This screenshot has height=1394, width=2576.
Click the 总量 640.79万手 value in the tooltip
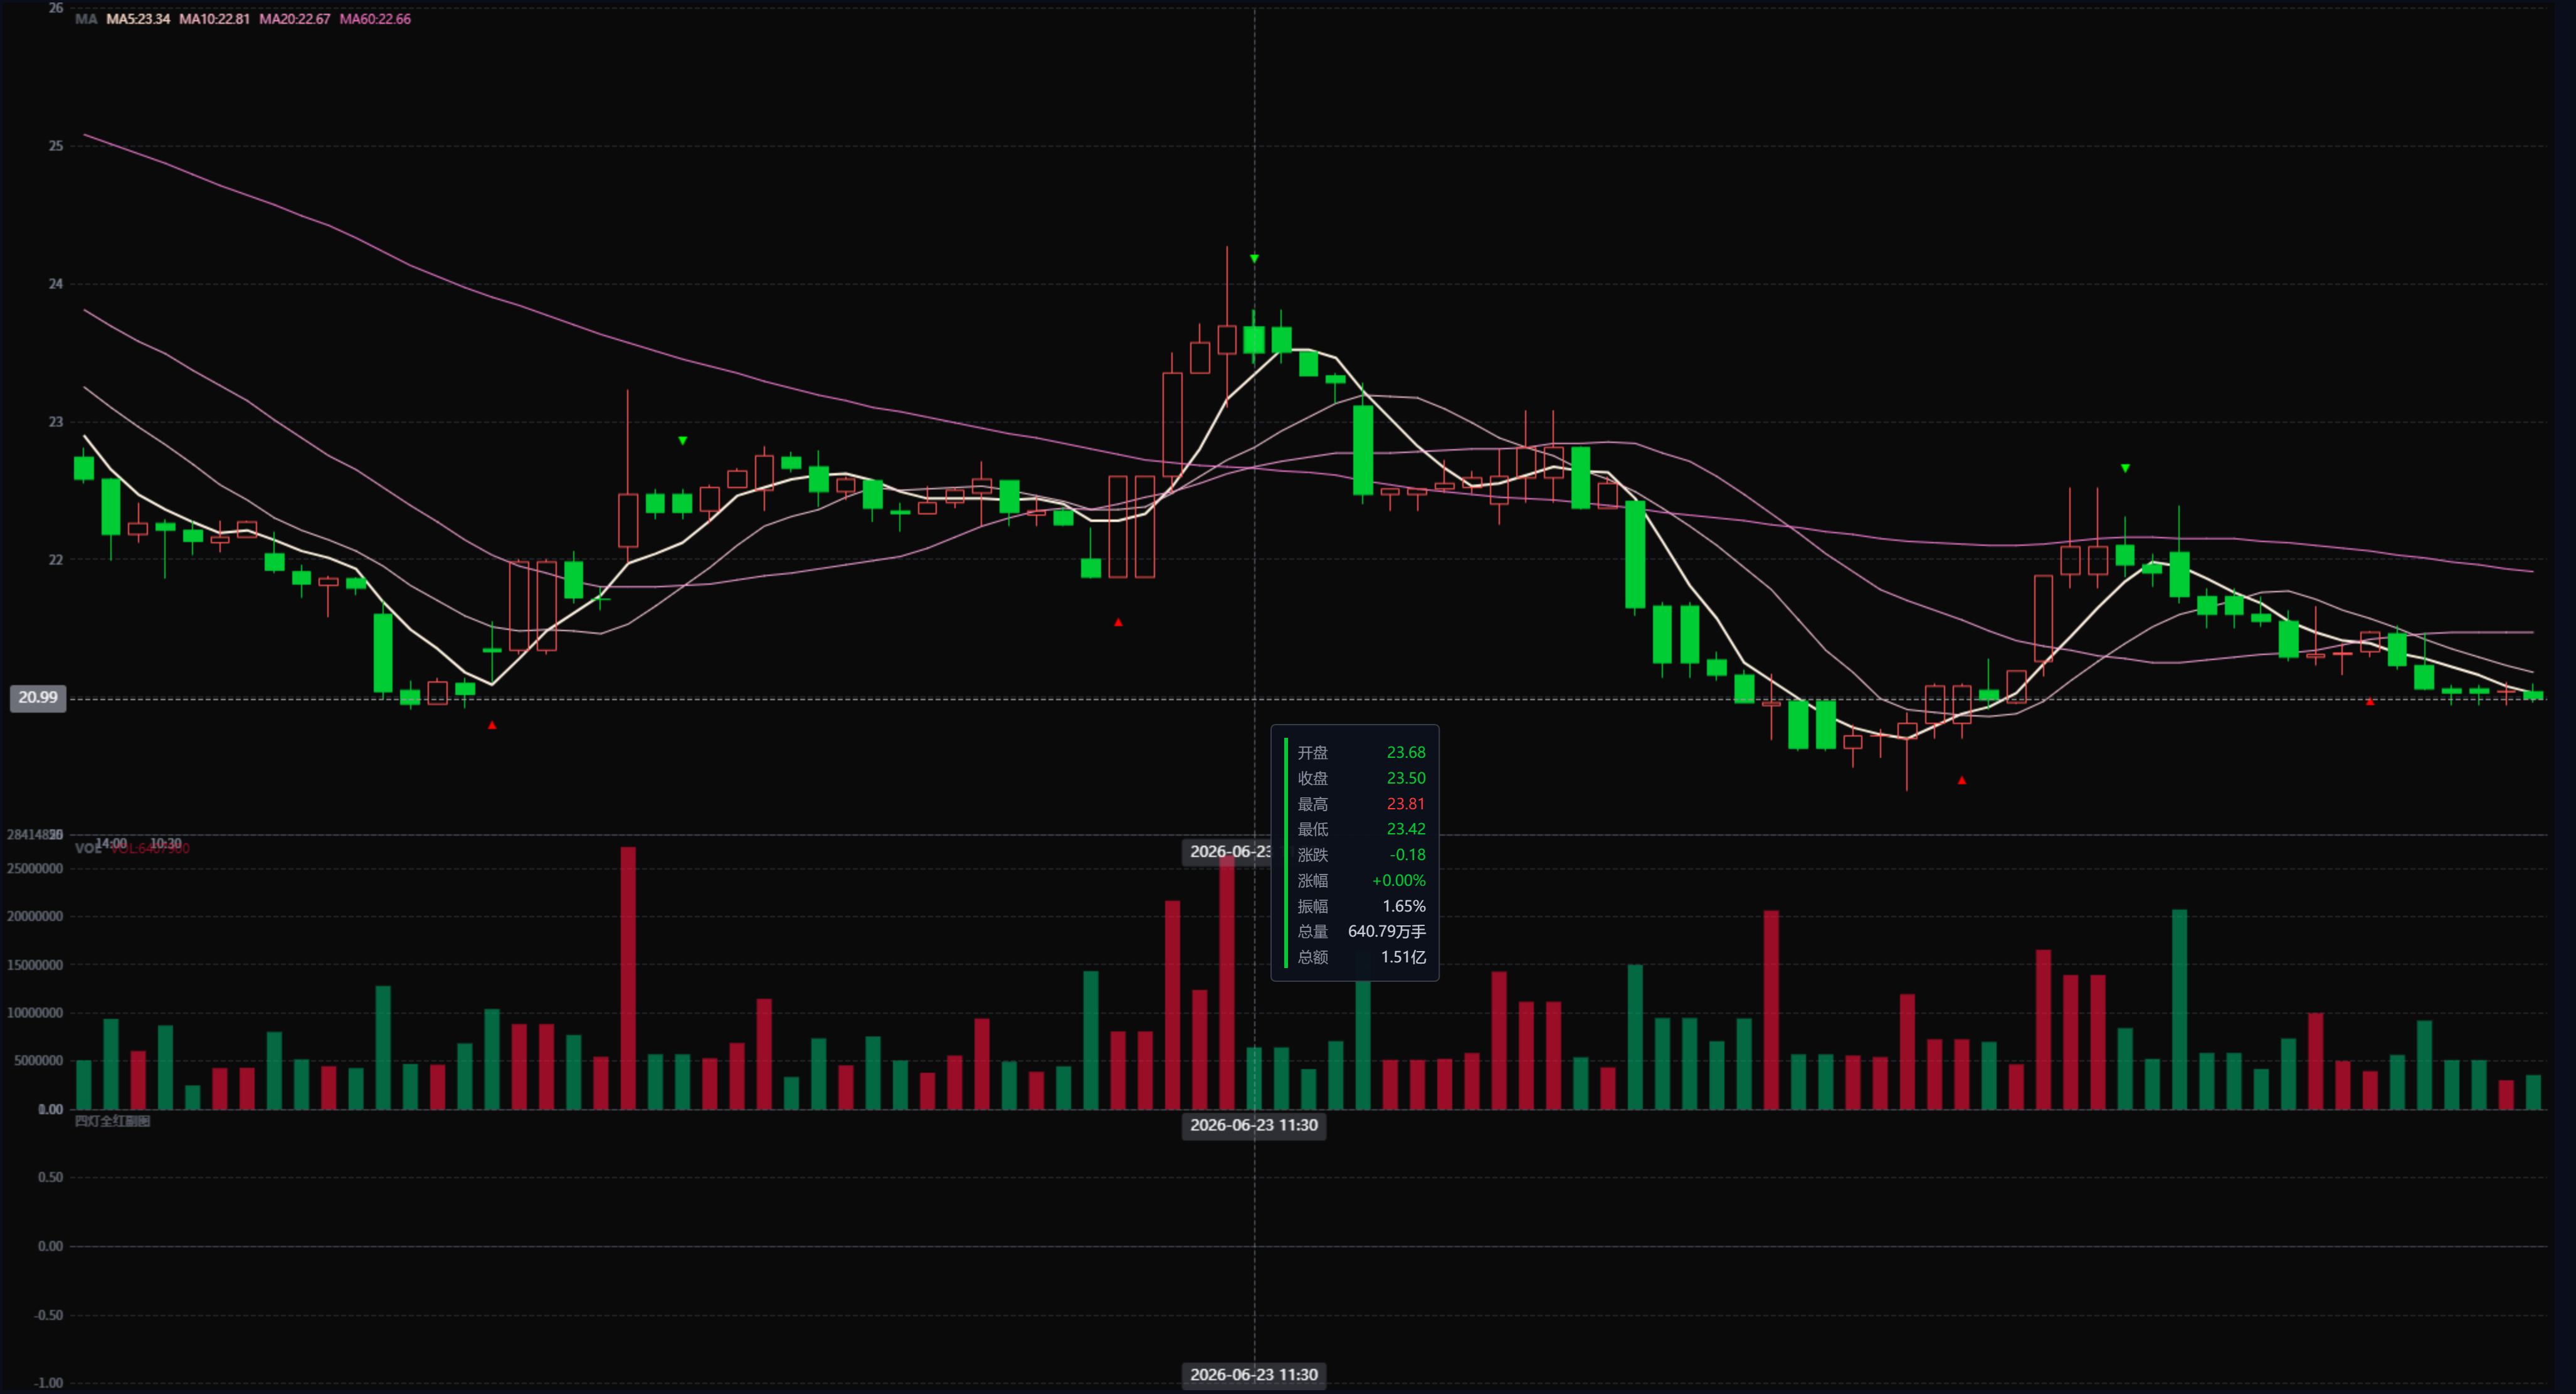click(1387, 932)
